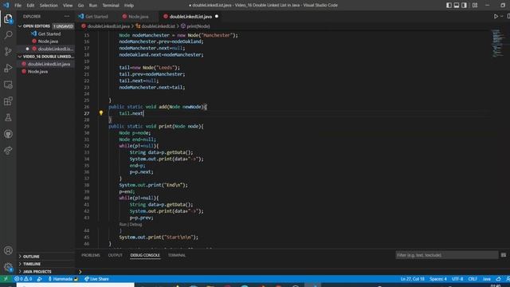This screenshot has width=510, height=287.
Task: Open the Extensions view
Action: tap(8, 101)
